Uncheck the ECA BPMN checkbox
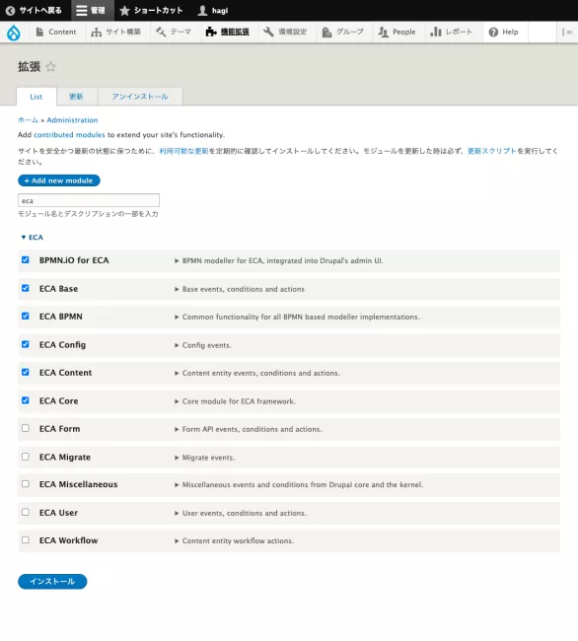This screenshot has height=641, width=578. coord(26,316)
